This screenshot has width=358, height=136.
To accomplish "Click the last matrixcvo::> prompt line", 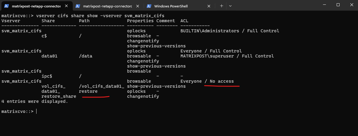I will click(x=18, y=111).
